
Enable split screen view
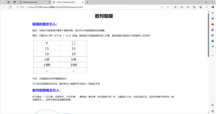[182, 7]
